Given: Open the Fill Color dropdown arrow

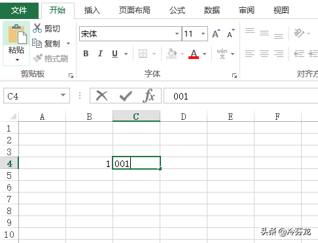Looking at the screenshot, I should tap(182, 54).
